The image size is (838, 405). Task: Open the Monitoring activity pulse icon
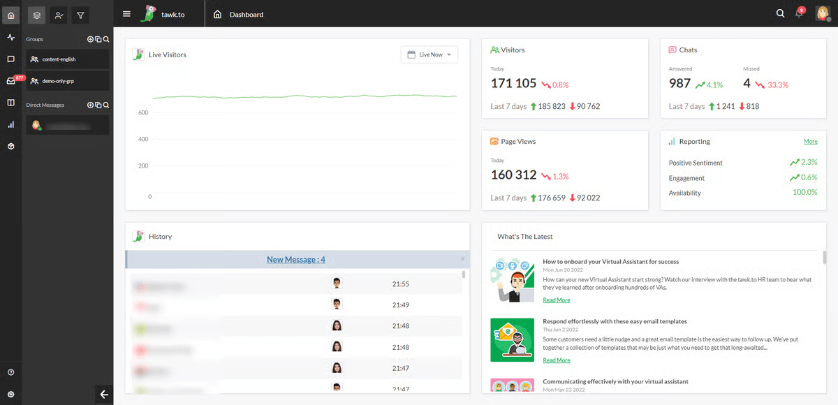click(x=10, y=37)
